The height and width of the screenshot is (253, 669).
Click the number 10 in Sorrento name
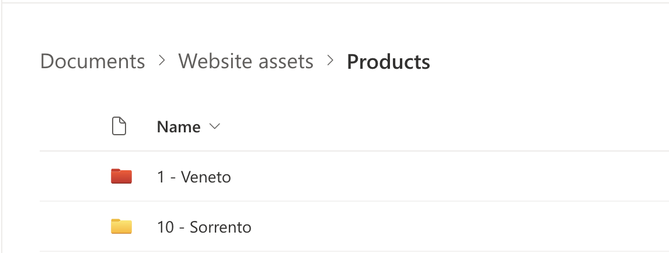tap(165, 227)
